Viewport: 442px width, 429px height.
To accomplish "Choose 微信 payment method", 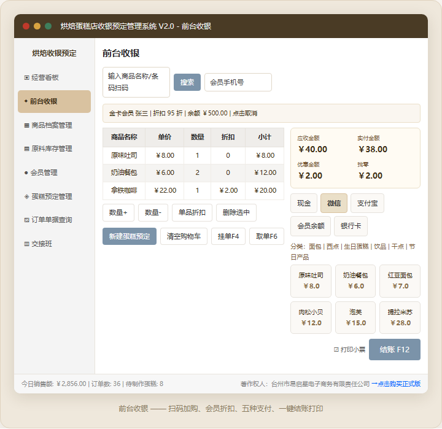I will tap(334, 203).
